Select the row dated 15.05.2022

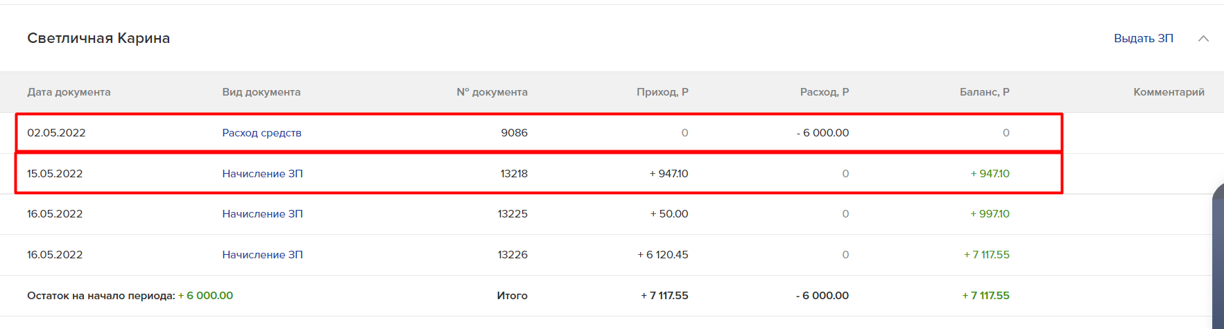click(539, 174)
